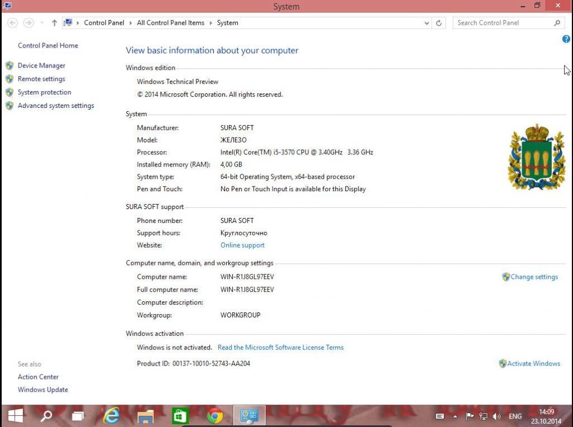Select the WORKGROUP value
Viewport: 573px width, 427px height.
241,315
